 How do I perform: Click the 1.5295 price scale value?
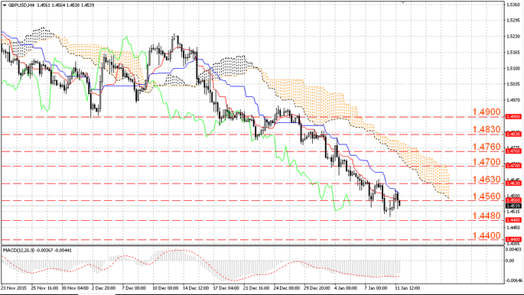[513, 21]
